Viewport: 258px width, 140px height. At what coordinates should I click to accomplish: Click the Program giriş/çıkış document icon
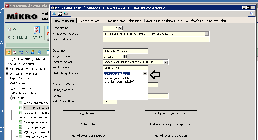[20, 127]
